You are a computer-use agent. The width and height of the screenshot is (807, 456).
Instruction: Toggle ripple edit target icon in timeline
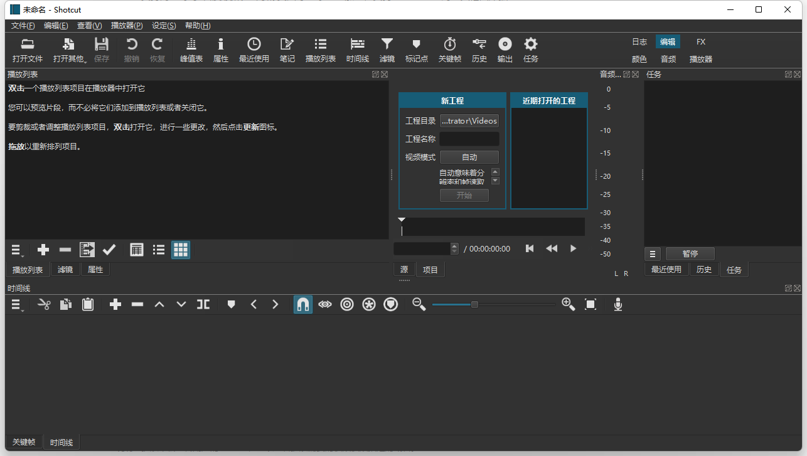[347, 304]
